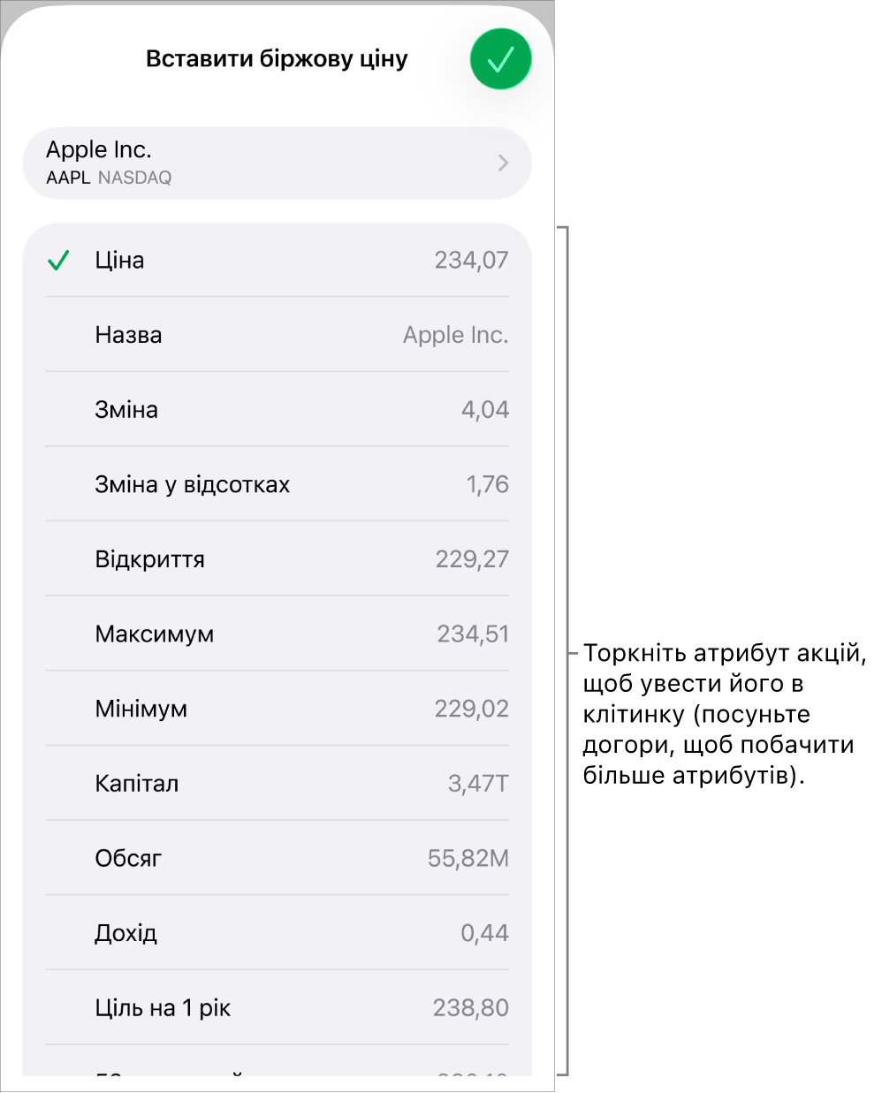Choose the Максимум attribute
The height and width of the screenshot is (1093, 882).
click(x=278, y=634)
